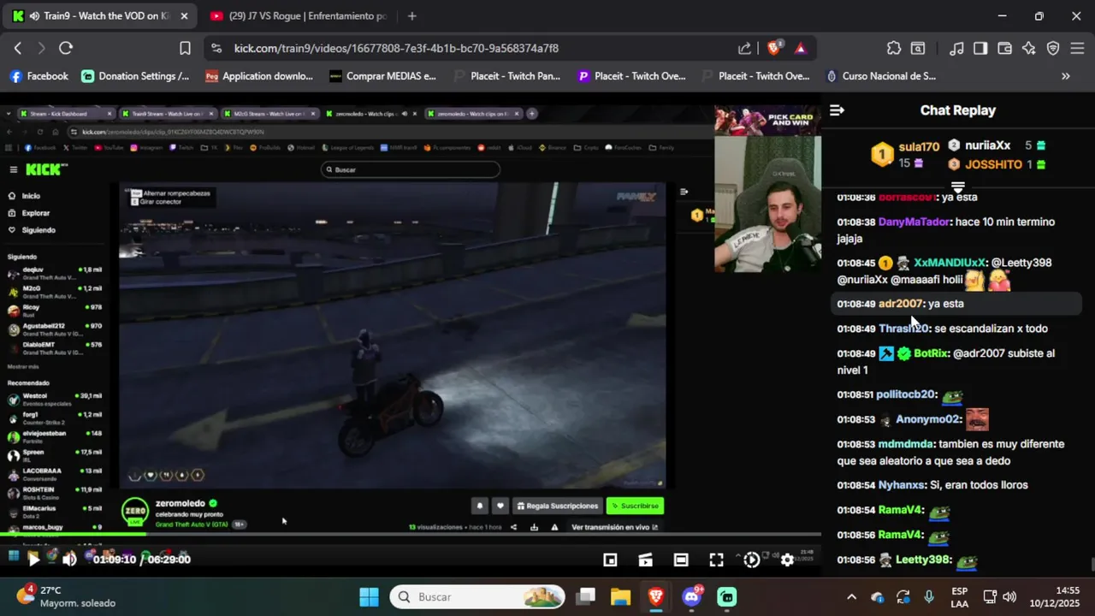View site information in address bar
Image resolution: width=1095 pixels, height=616 pixels.
click(216, 48)
